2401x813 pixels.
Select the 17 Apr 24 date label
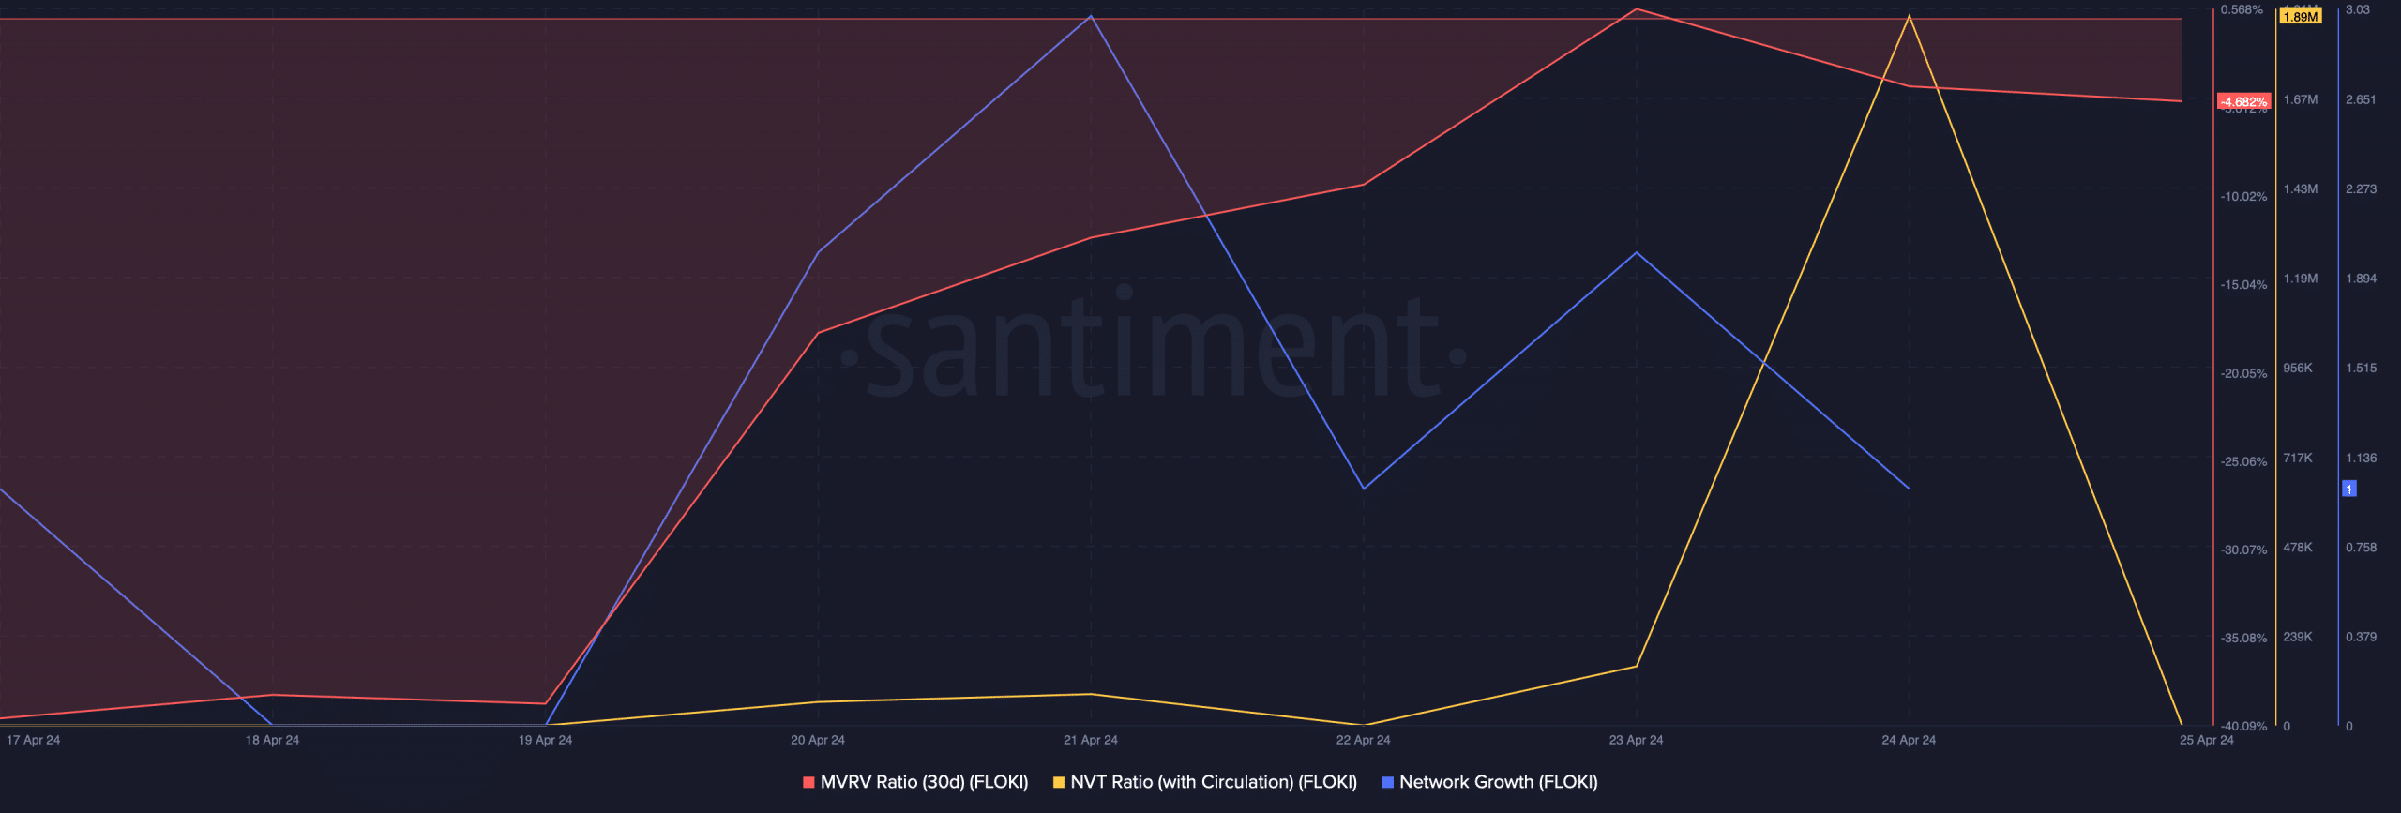click(33, 740)
